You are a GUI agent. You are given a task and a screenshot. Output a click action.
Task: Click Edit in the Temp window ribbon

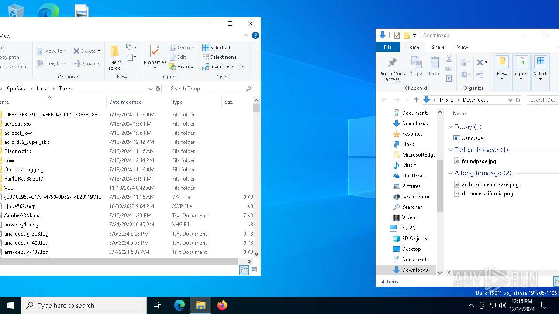point(178,57)
